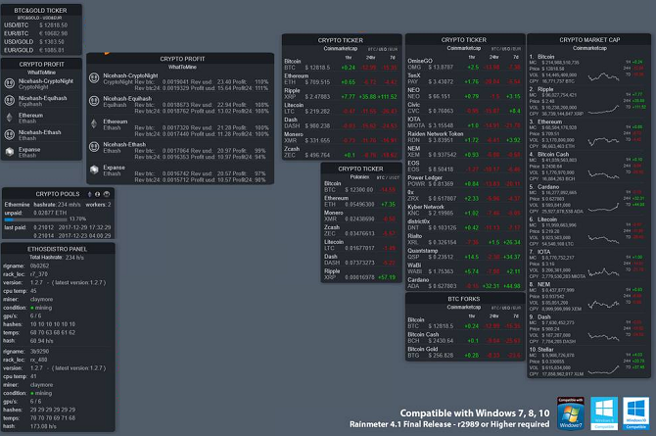656x436 pixels.
Task: Switch BTC Forks panel currency to EUR
Action: click(x=517, y=308)
